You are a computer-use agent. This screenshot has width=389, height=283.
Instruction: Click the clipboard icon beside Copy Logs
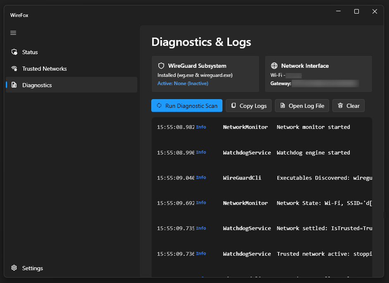(x=234, y=105)
